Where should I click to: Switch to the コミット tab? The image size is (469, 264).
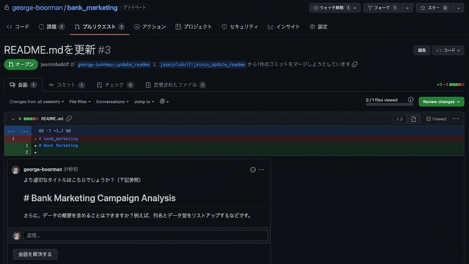pos(66,85)
